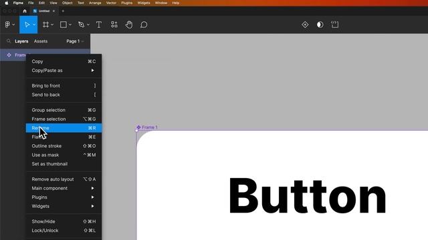Expand Pen tool options arrow
This screenshot has width=428, height=240.
tap(88, 25)
